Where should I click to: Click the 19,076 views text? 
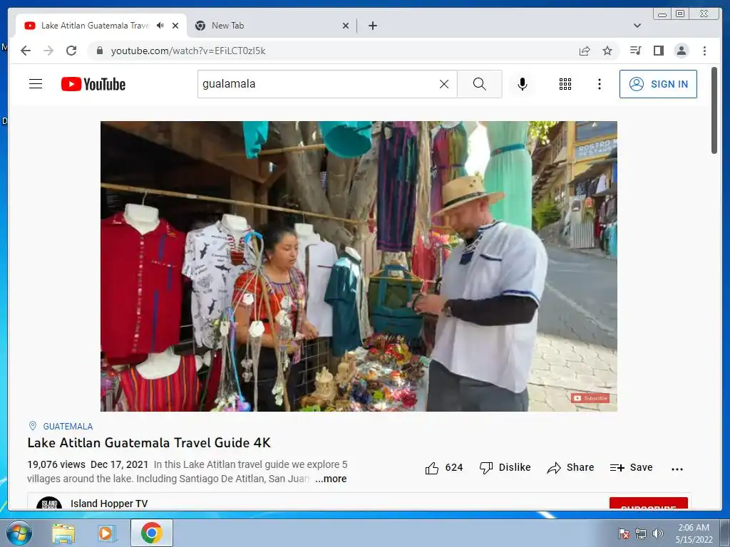[x=56, y=464]
